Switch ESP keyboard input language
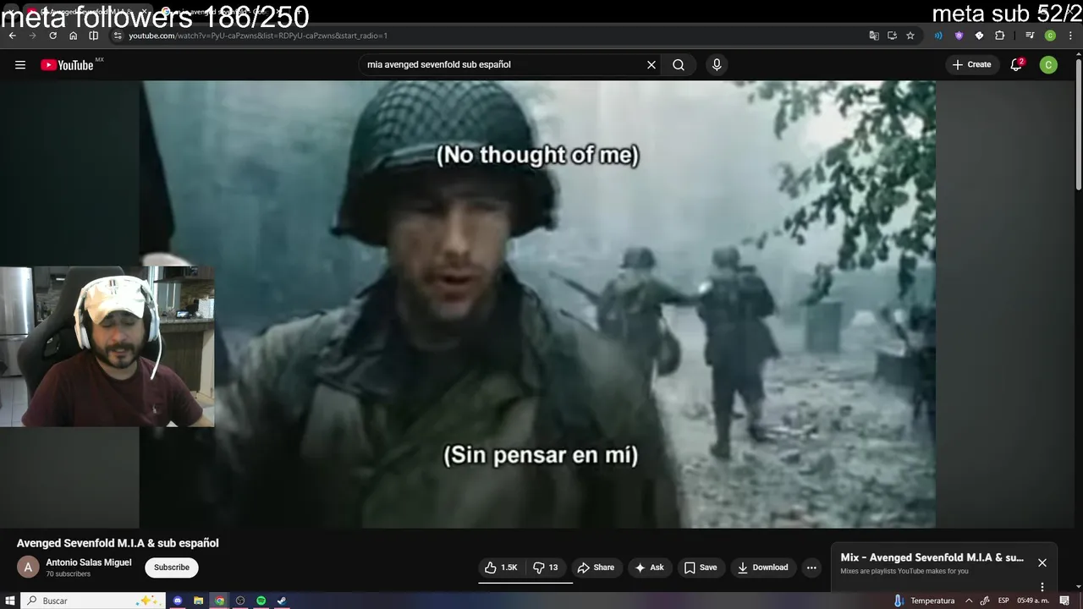 (1003, 601)
